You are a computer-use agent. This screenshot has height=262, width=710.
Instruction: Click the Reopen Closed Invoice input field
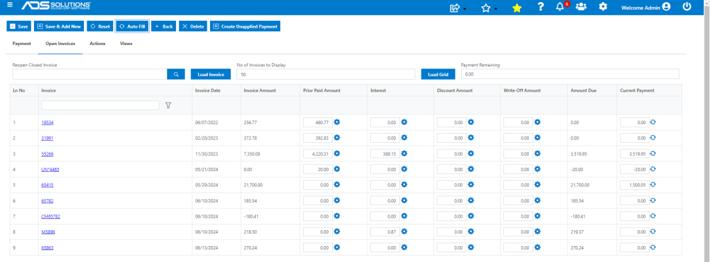pos(89,74)
